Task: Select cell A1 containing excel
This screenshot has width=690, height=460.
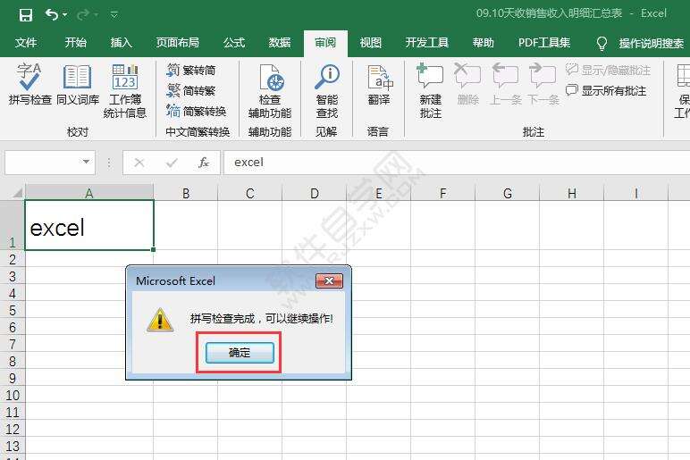Action: pos(89,225)
